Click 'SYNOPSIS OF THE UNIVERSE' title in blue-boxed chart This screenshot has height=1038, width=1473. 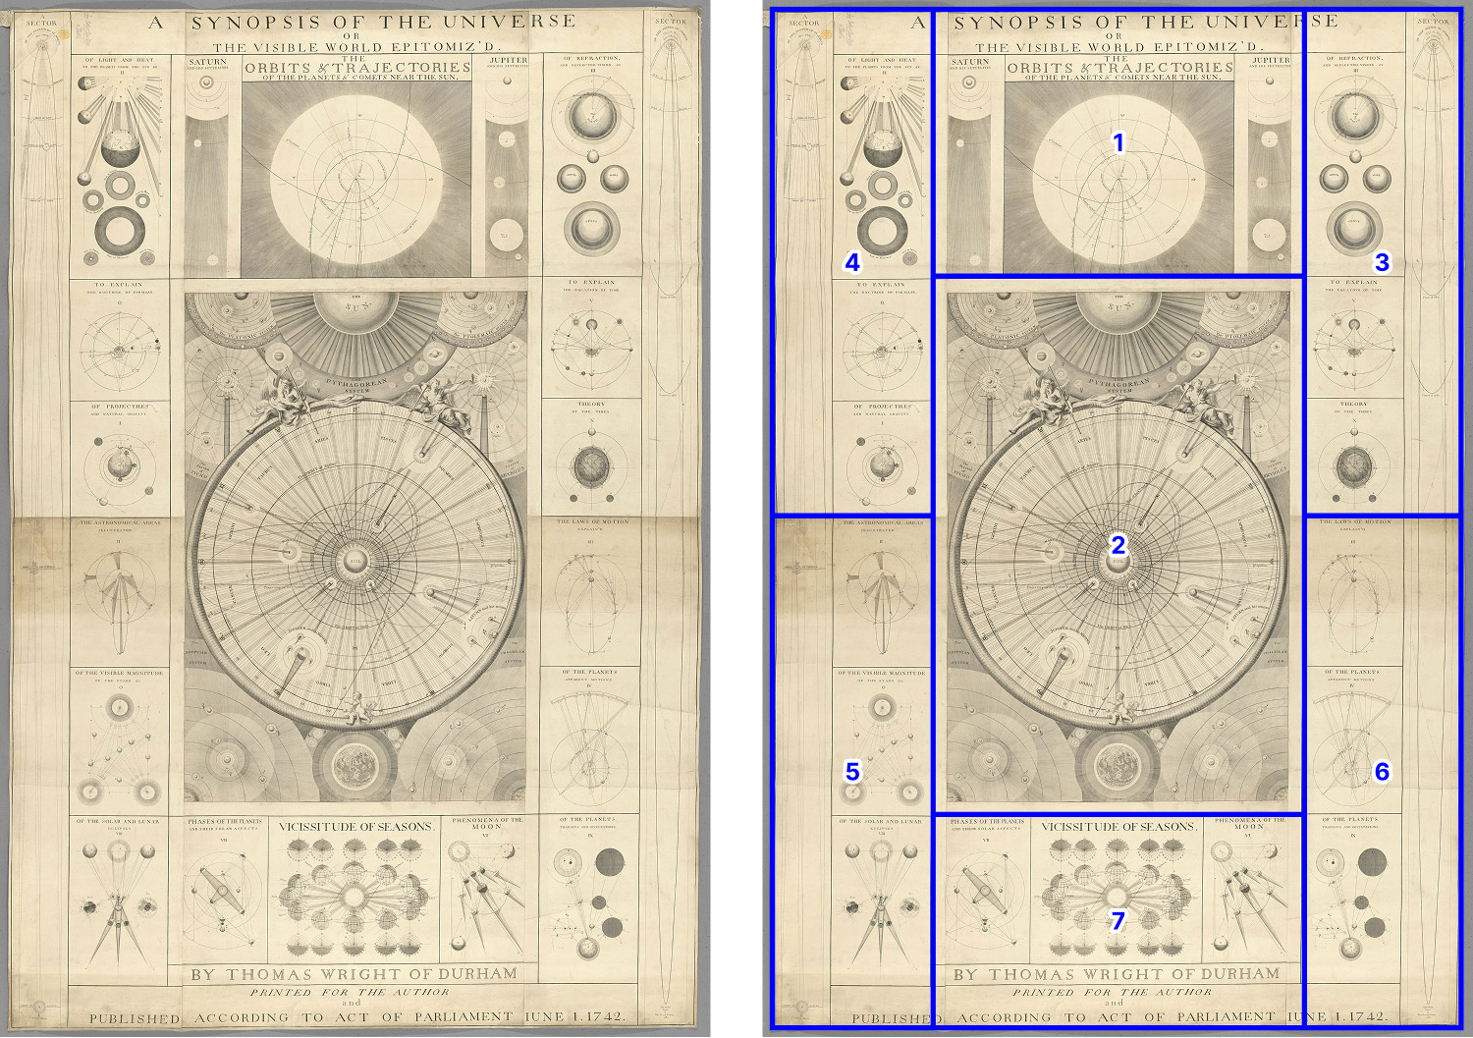pos(1146,22)
